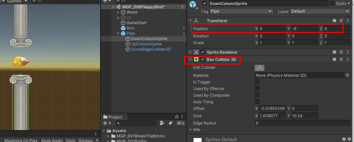
Task: Click Search by Type icon in Project
Action: 162,123
